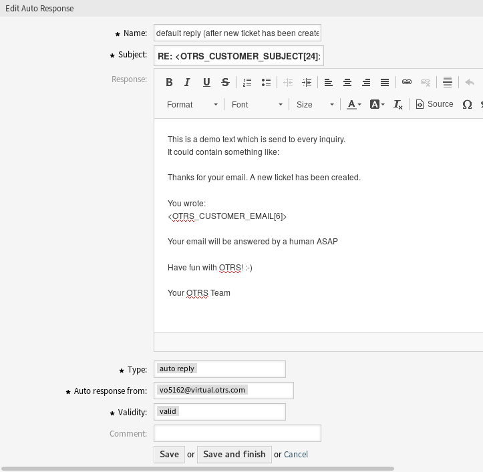This screenshot has height=472, width=483.
Task: Click 'This is a demo text' line
Action: point(257,140)
